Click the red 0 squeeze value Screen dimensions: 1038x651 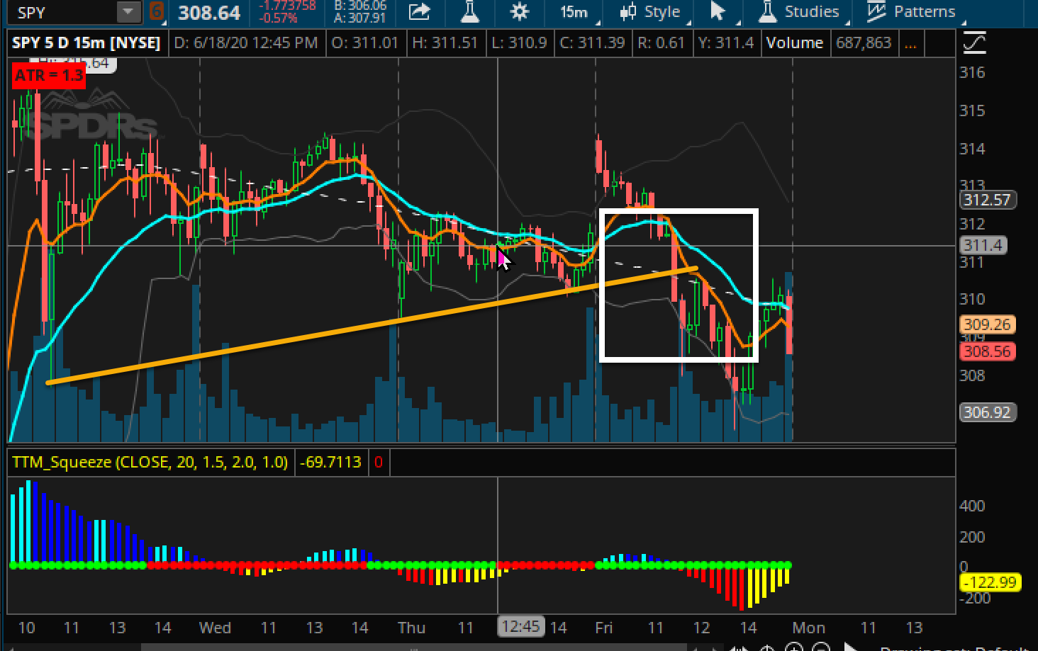click(379, 462)
